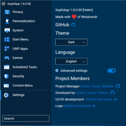Image resolution: width=126 pixels, height=126 pixels.
Task: Click the "Logo:" label
Action: [x=59, y=106]
